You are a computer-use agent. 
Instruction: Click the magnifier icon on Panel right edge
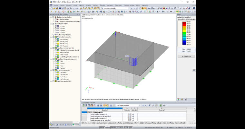[194, 70]
